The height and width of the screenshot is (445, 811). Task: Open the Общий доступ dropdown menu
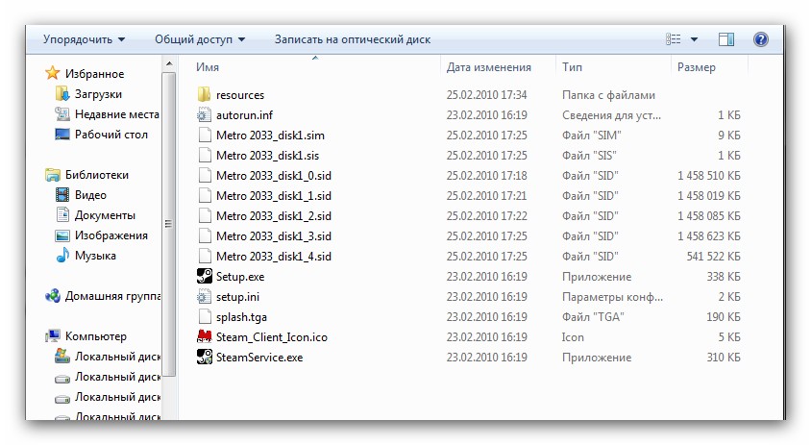[x=200, y=39]
